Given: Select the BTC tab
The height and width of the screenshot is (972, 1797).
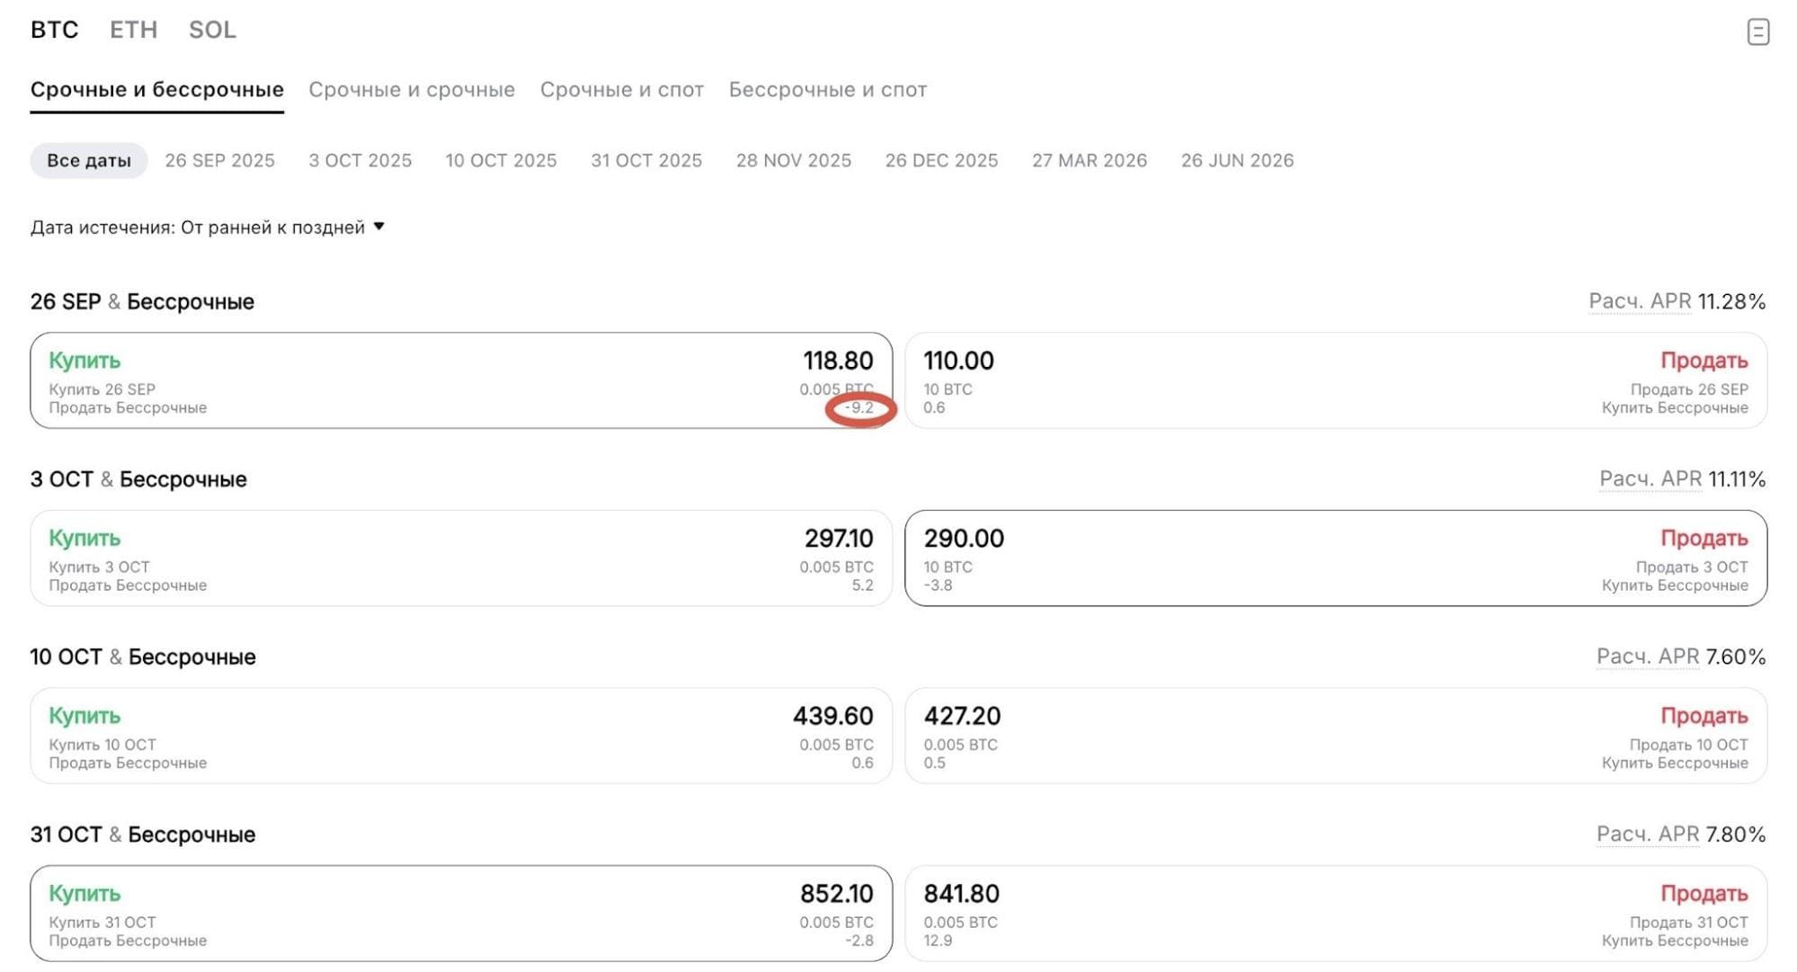Looking at the screenshot, I should click(55, 30).
